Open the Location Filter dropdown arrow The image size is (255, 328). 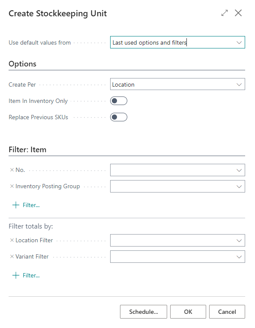239,241
